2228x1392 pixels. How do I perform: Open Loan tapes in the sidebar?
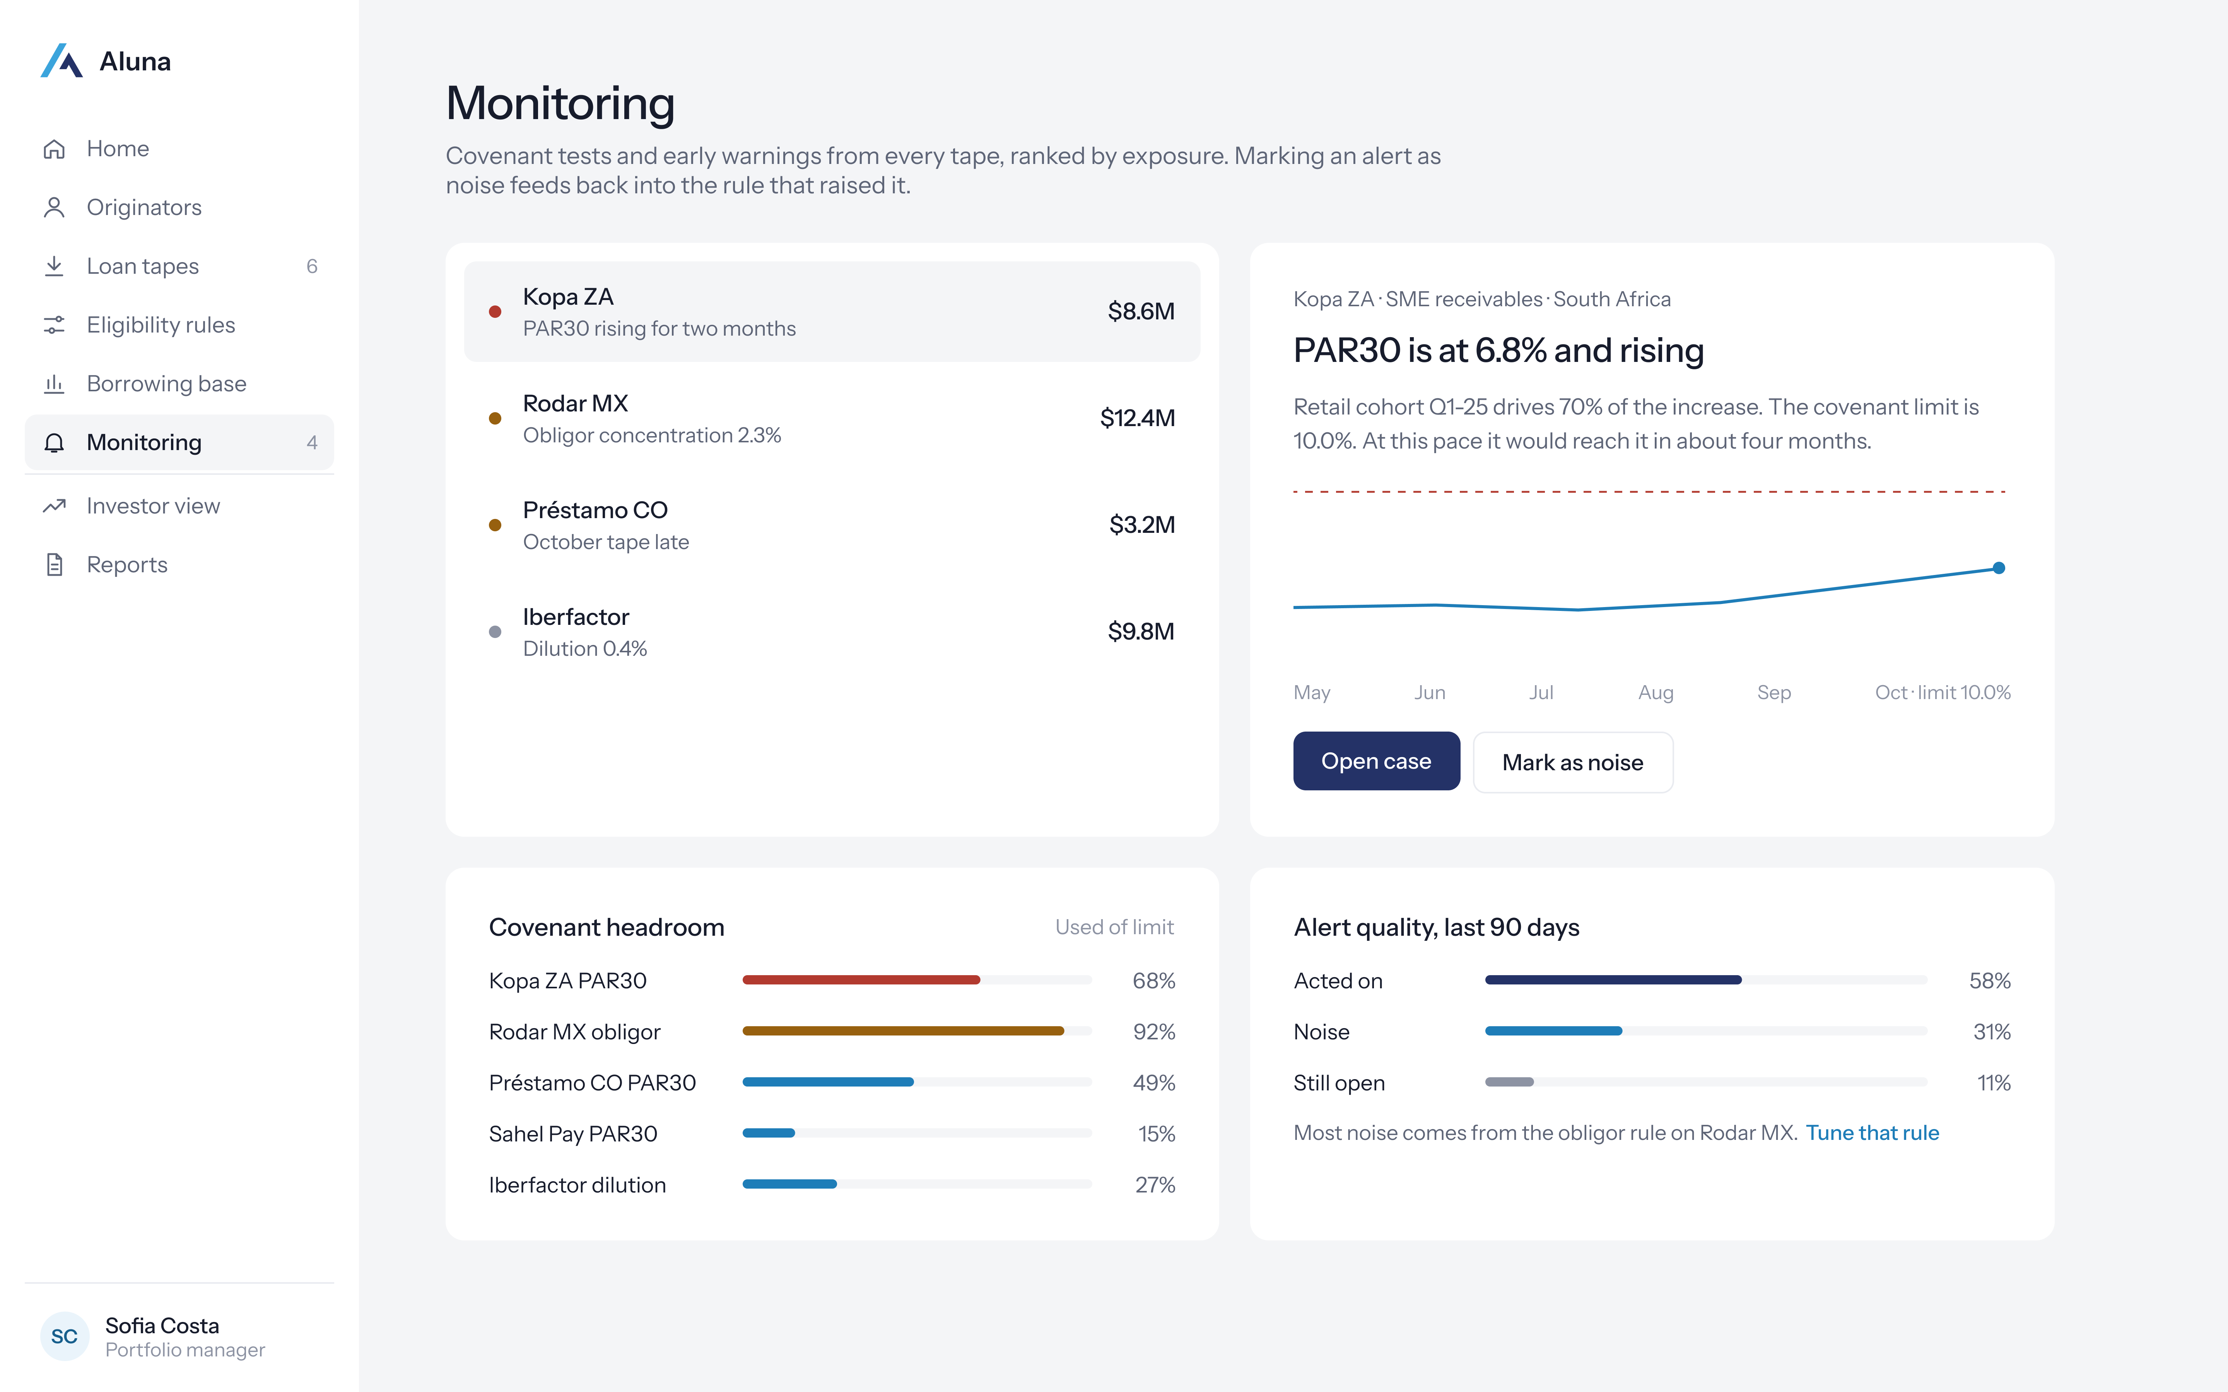tap(179, 266)
